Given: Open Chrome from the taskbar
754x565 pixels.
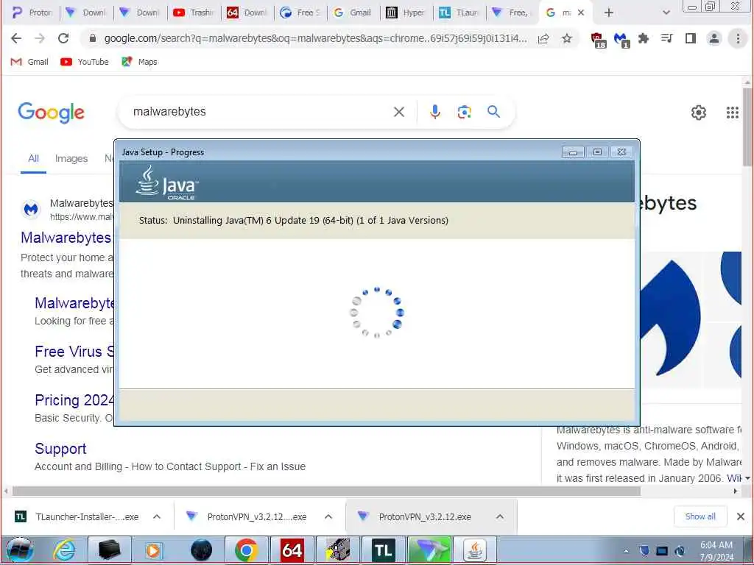Looking at the screenshot, I should click(246, 550).
